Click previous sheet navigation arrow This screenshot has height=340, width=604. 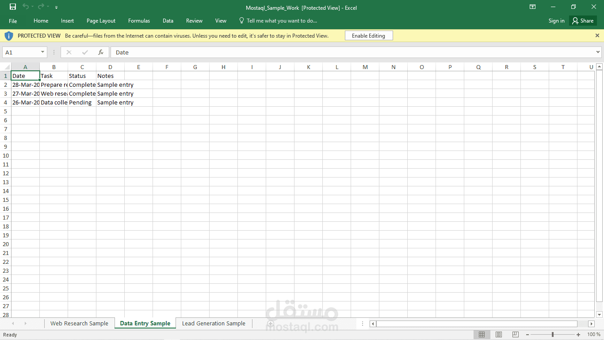click(x=13, y=324)
